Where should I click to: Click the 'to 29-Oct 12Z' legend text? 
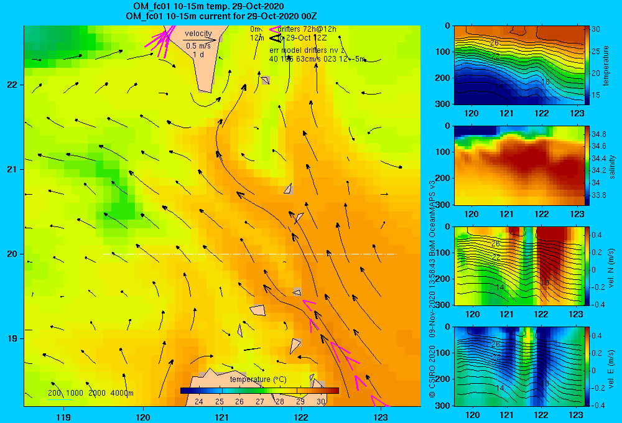pyautogui.click(x=302, y=38)
